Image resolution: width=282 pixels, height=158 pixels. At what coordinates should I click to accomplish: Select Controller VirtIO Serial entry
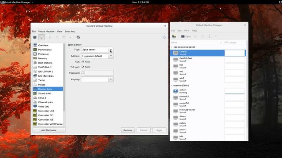click(48, 124)
